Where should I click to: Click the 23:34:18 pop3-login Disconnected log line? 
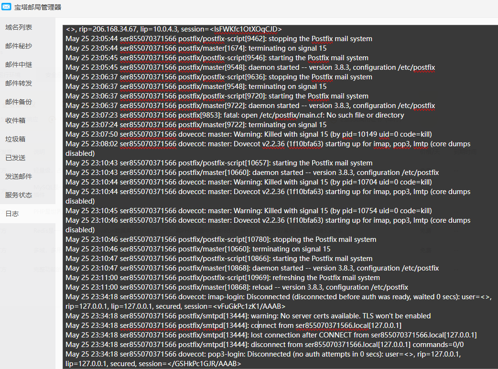pos(263,359)
